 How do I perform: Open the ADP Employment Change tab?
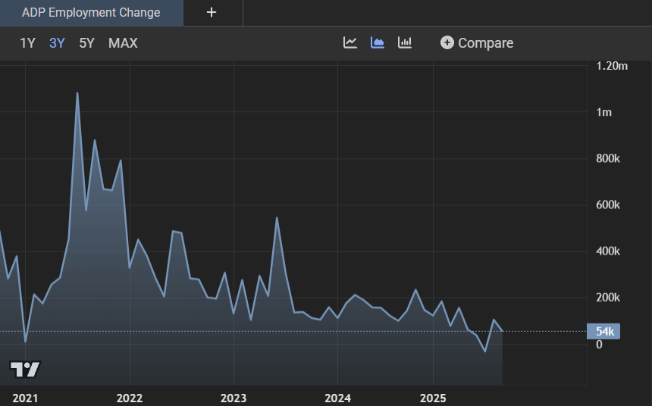[x=91, y=12]
